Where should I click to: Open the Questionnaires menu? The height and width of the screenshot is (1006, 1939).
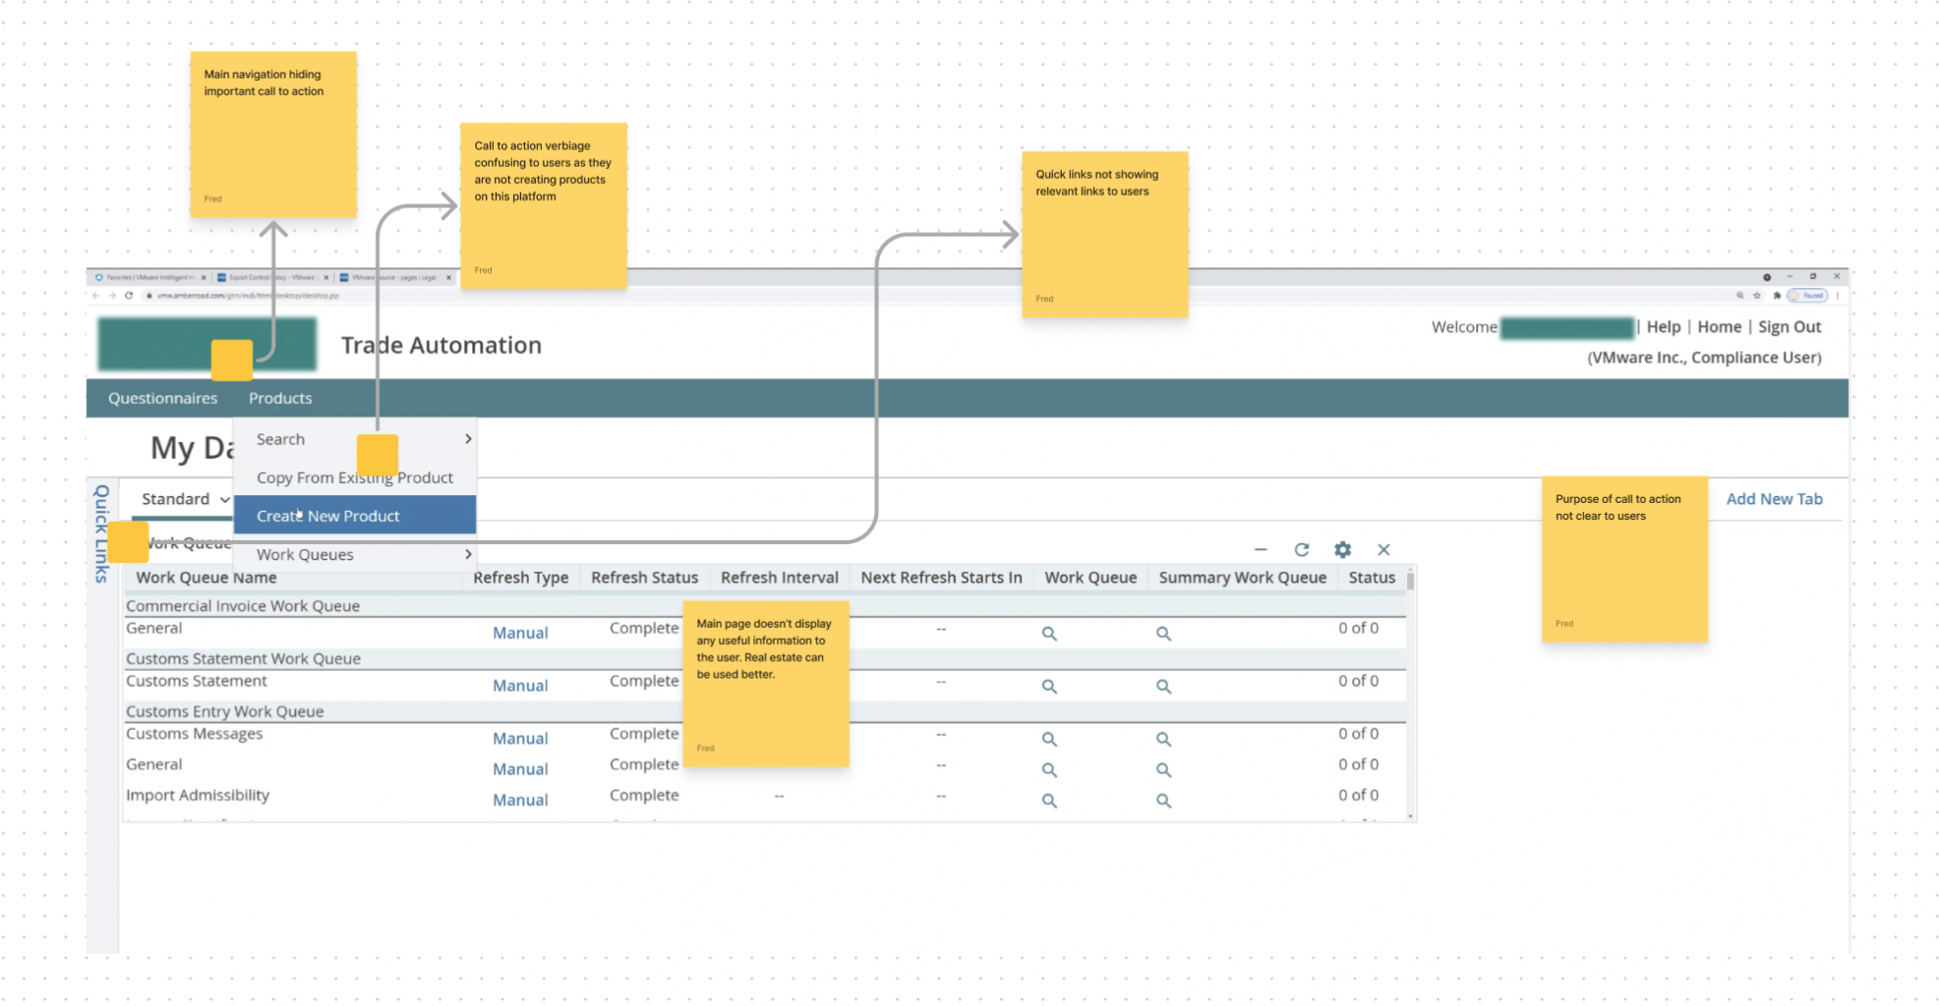[x=162, y=398]
